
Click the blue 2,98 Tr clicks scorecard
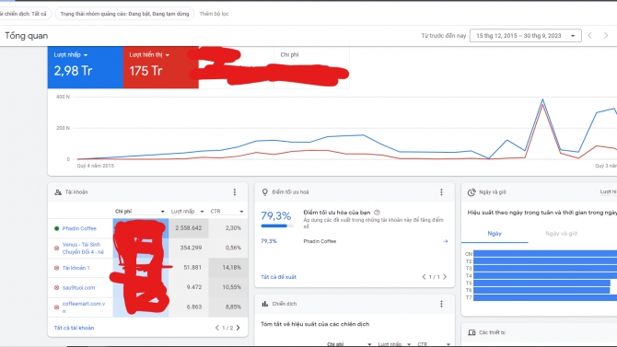pyautogui.click(x=86, y=67)
